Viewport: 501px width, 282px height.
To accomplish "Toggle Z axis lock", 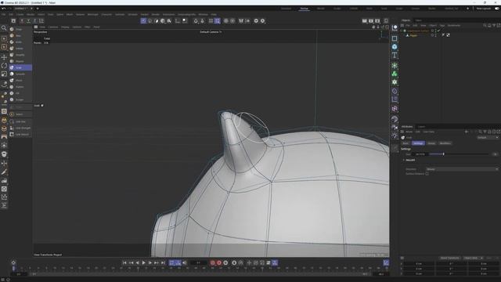I will 34,21.
